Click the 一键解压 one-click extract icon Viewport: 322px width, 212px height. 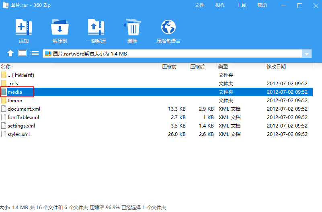(96, 28)
